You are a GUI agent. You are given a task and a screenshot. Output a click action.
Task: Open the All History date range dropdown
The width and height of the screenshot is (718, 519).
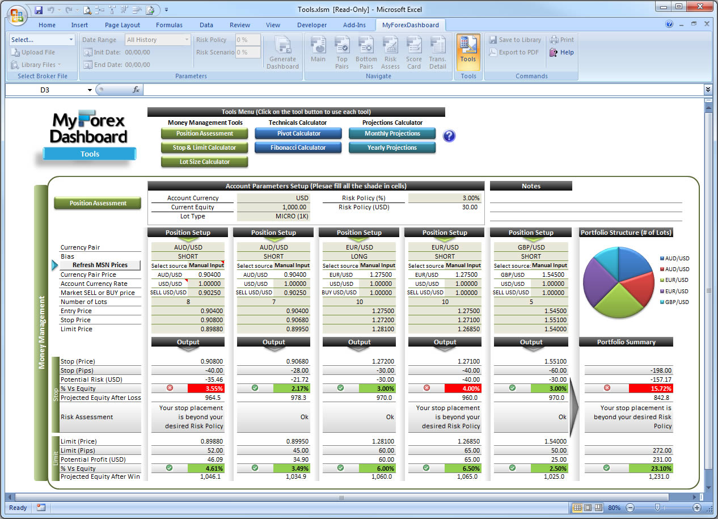pyautogui.click(x=158, y=40)
